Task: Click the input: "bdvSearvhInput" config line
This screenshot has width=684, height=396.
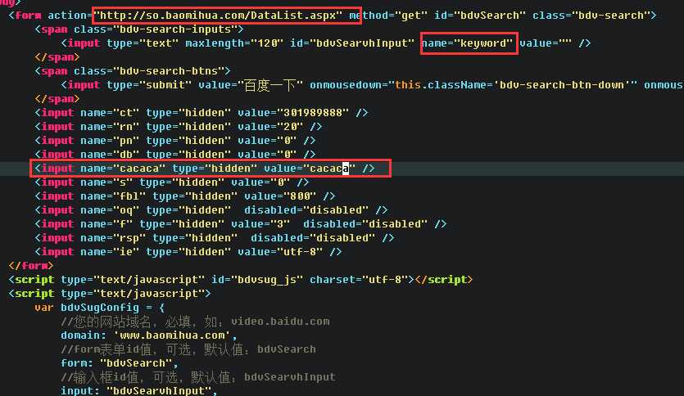Action: (x=139, y=390)
